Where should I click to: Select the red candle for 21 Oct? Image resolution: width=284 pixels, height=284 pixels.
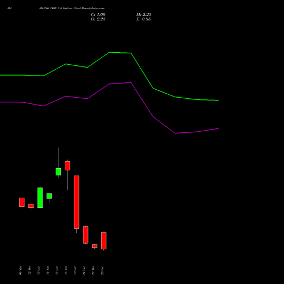[x=86, y=235]
